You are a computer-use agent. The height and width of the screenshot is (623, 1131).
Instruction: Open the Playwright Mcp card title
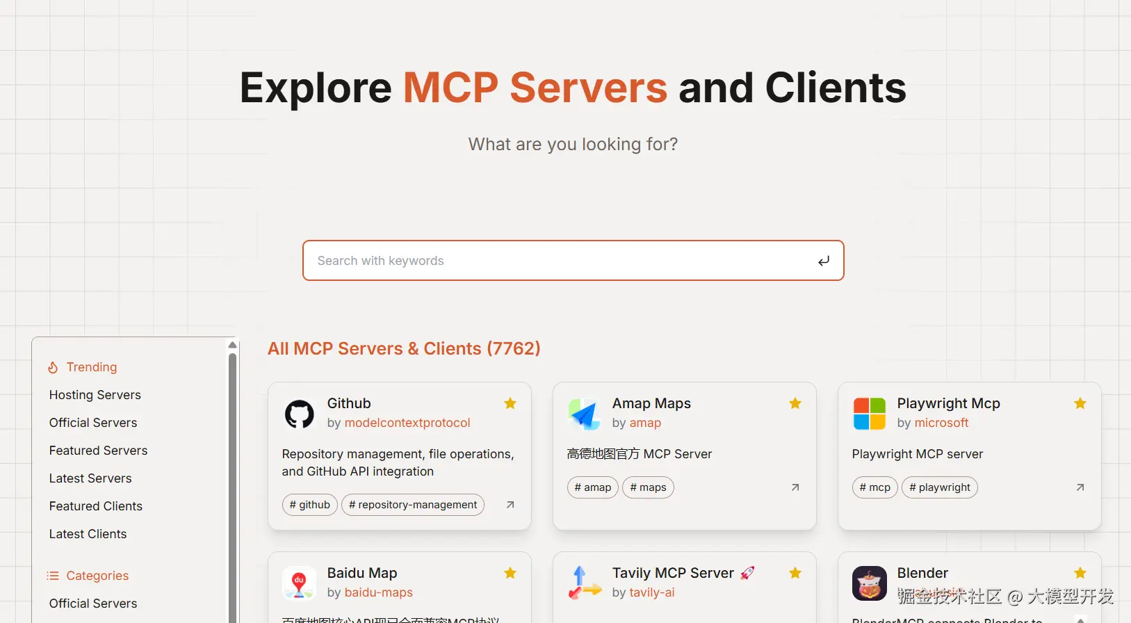[x=948, y=403]
